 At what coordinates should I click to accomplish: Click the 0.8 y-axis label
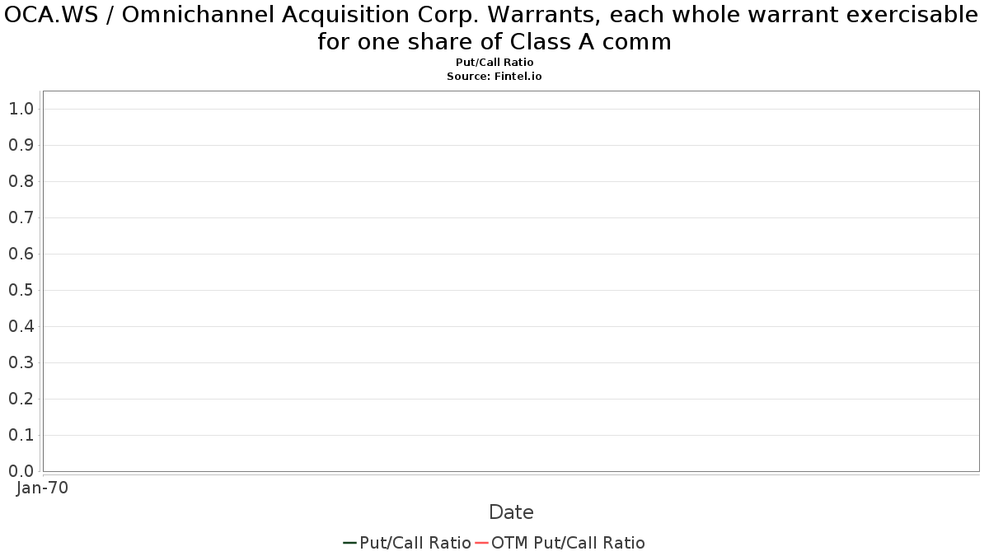(21, 181)
